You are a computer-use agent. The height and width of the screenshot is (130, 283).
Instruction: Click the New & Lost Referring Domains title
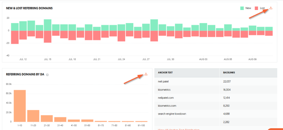click(x=29, y=8)
